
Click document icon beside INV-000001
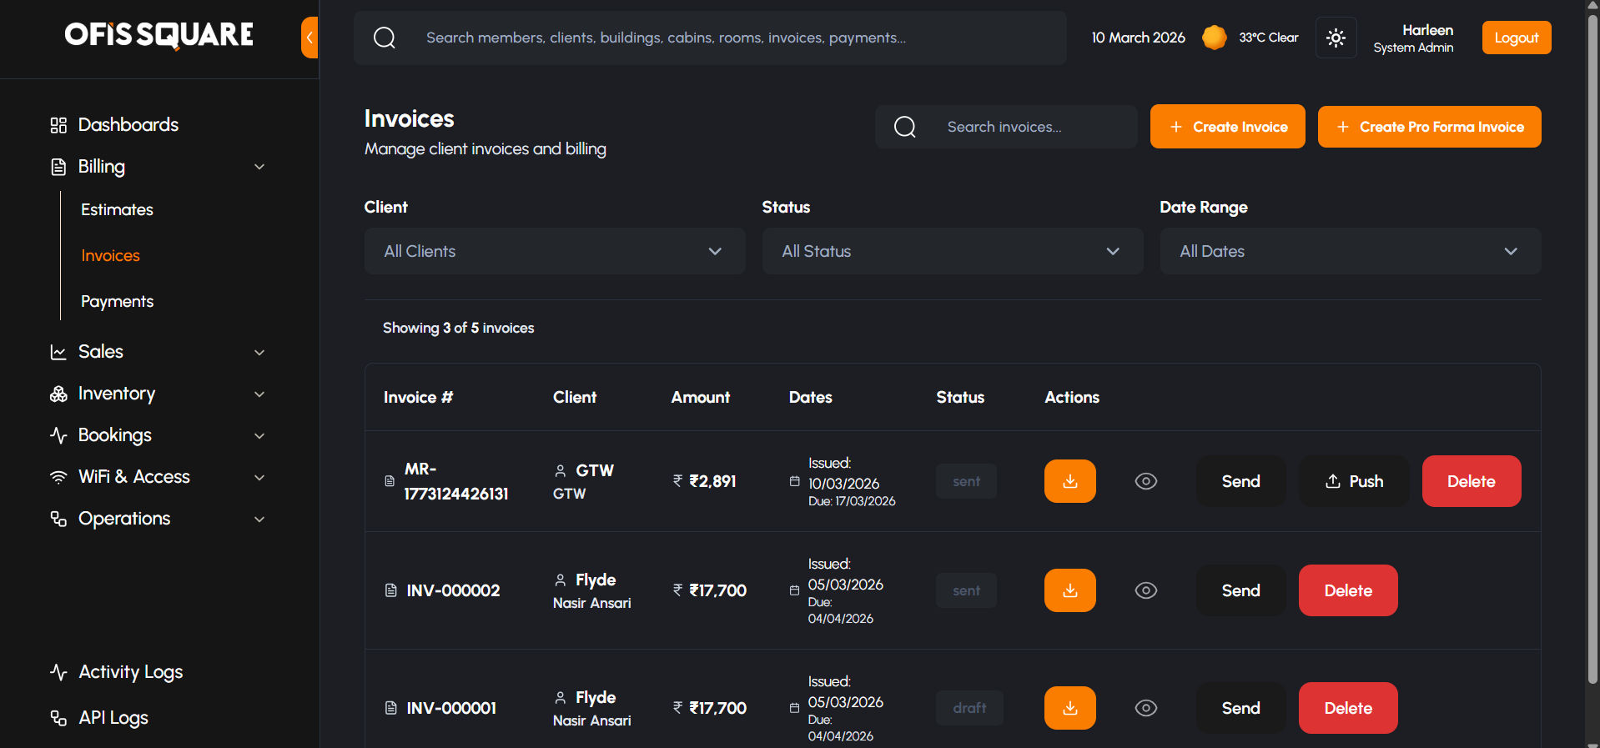pos(390,708)
